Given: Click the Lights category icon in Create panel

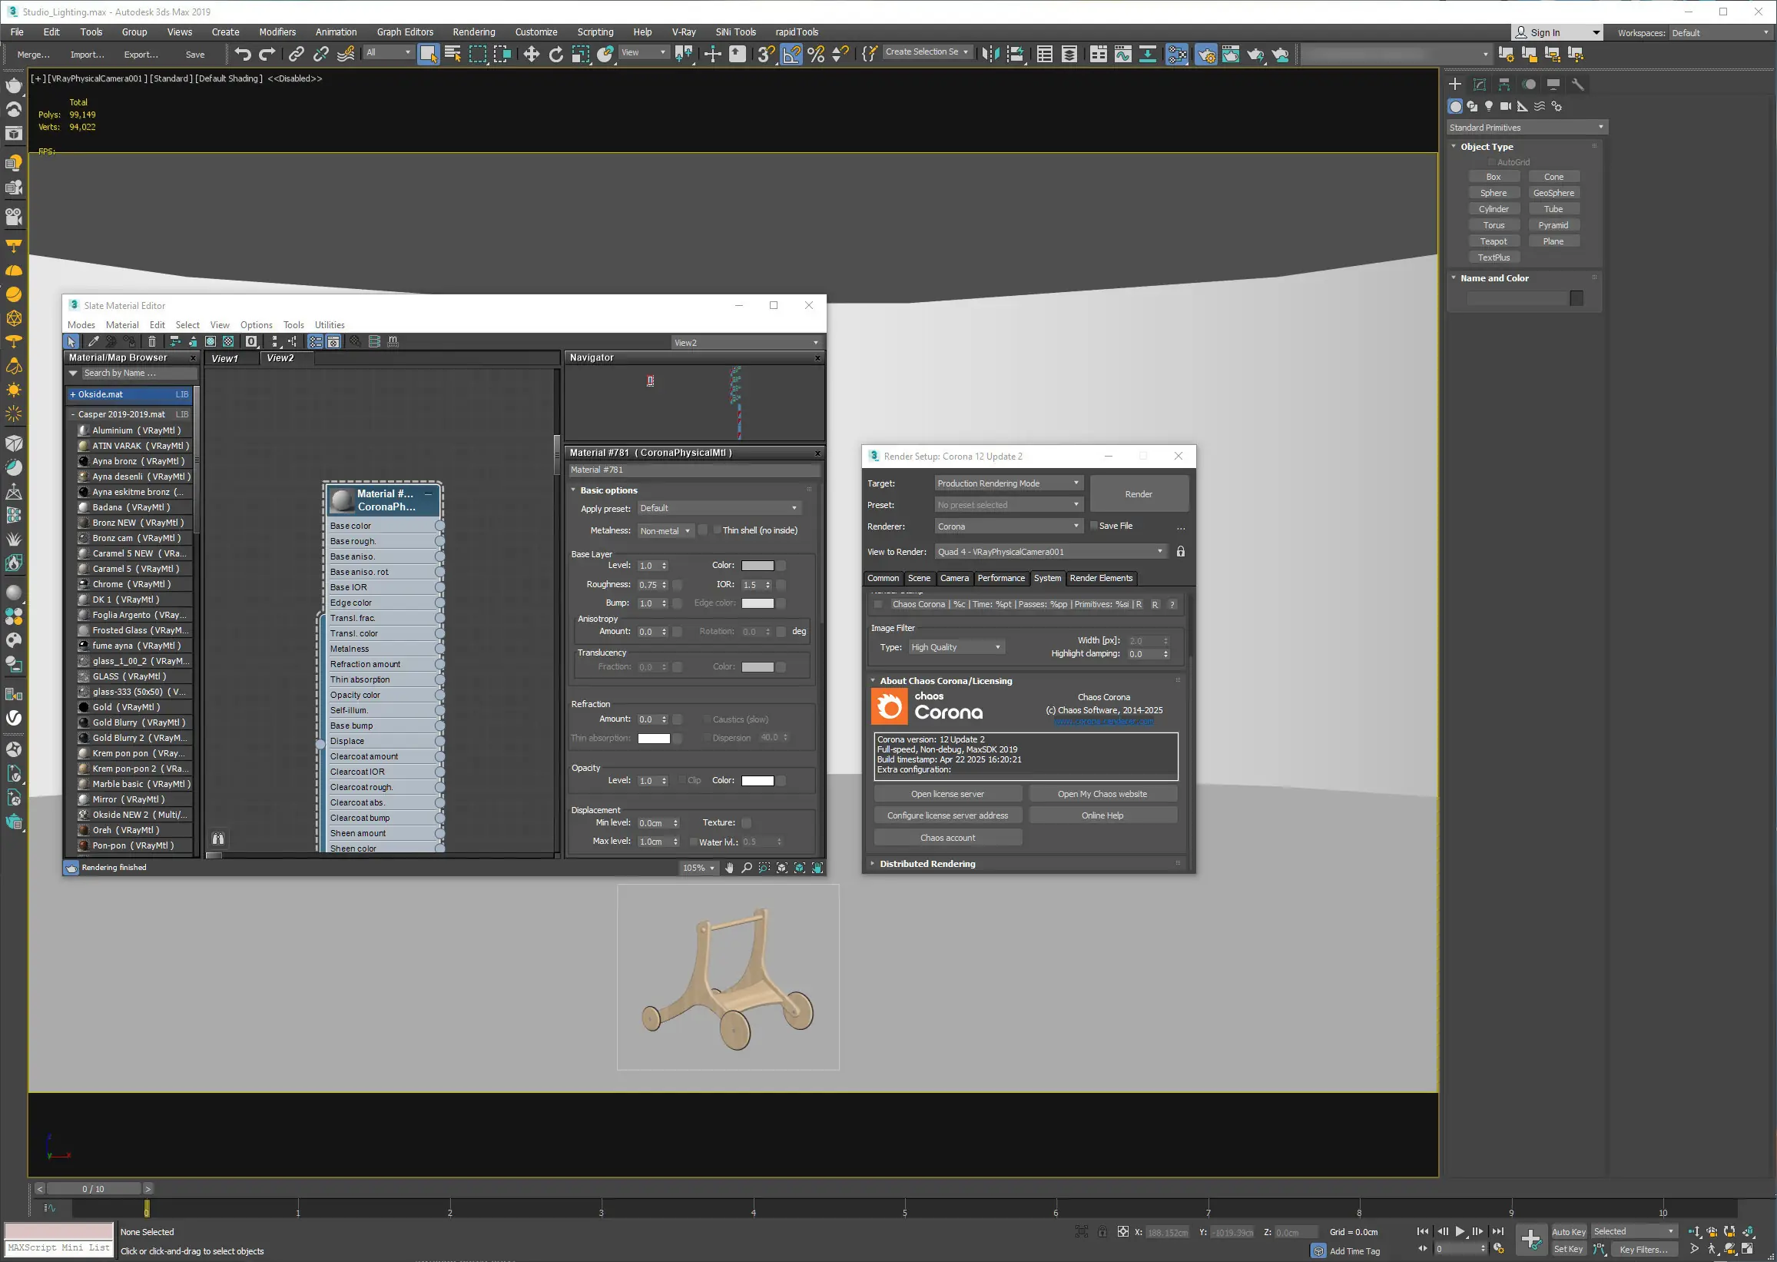Looking at the screenshot, I should point(1489,106).
